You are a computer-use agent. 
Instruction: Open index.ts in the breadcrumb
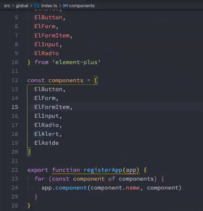pyautogui.click(x=49, y=6)
